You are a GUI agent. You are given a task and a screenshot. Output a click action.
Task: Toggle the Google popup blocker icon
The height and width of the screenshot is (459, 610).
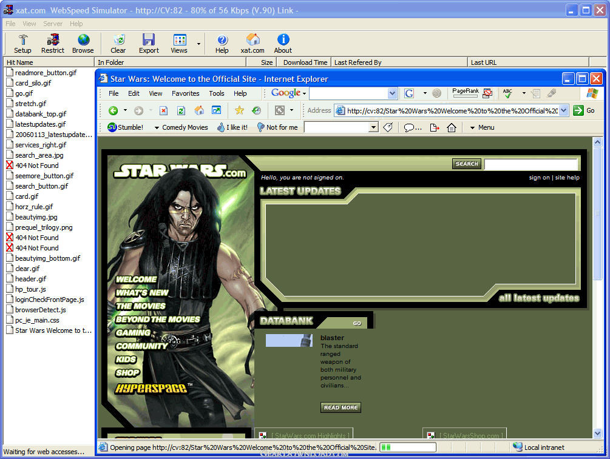click(x=487, y=93)
